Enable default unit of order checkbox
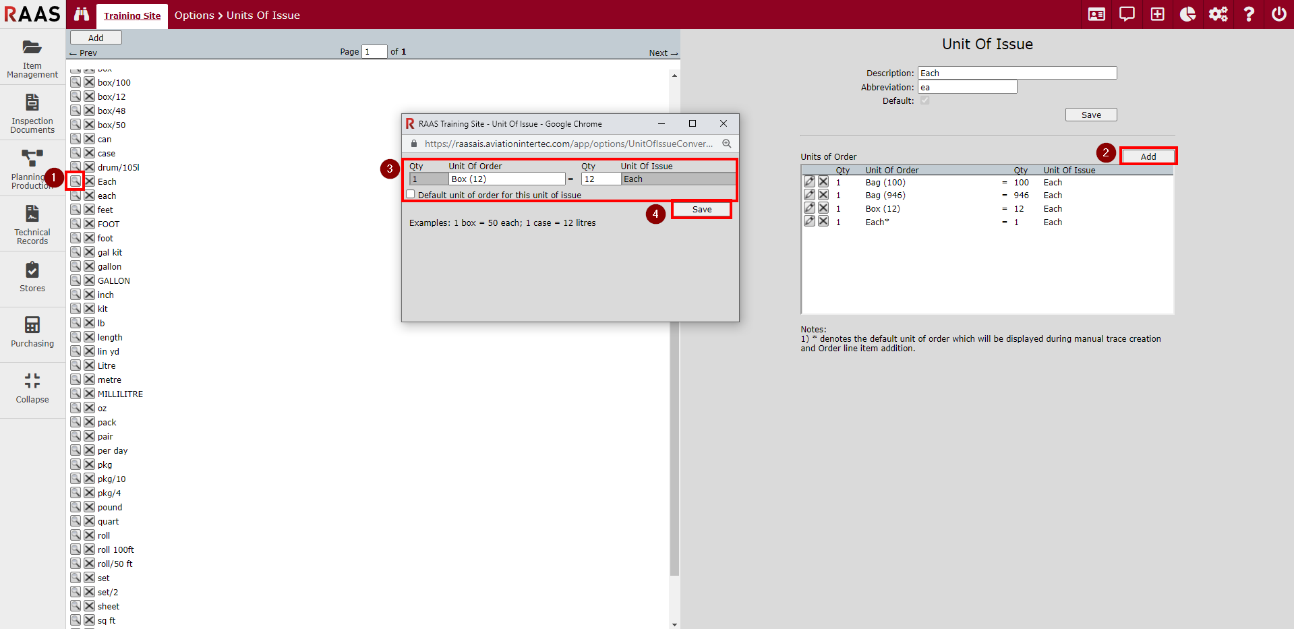This screenshot has width=1294, height=629. pyautogui.click(x=411, y=194)
